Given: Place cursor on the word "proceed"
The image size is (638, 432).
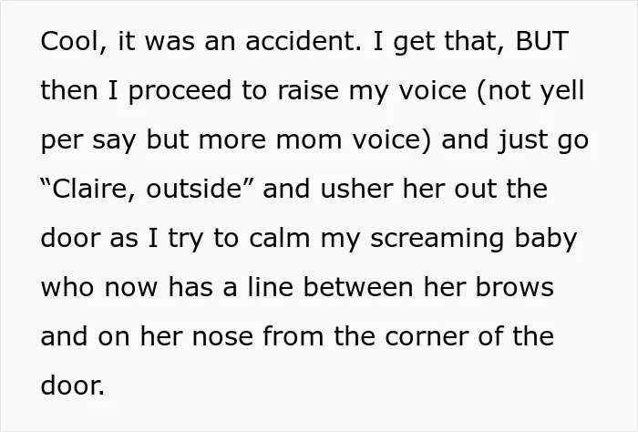Looking at the screenshot, I should coord(180,91).
